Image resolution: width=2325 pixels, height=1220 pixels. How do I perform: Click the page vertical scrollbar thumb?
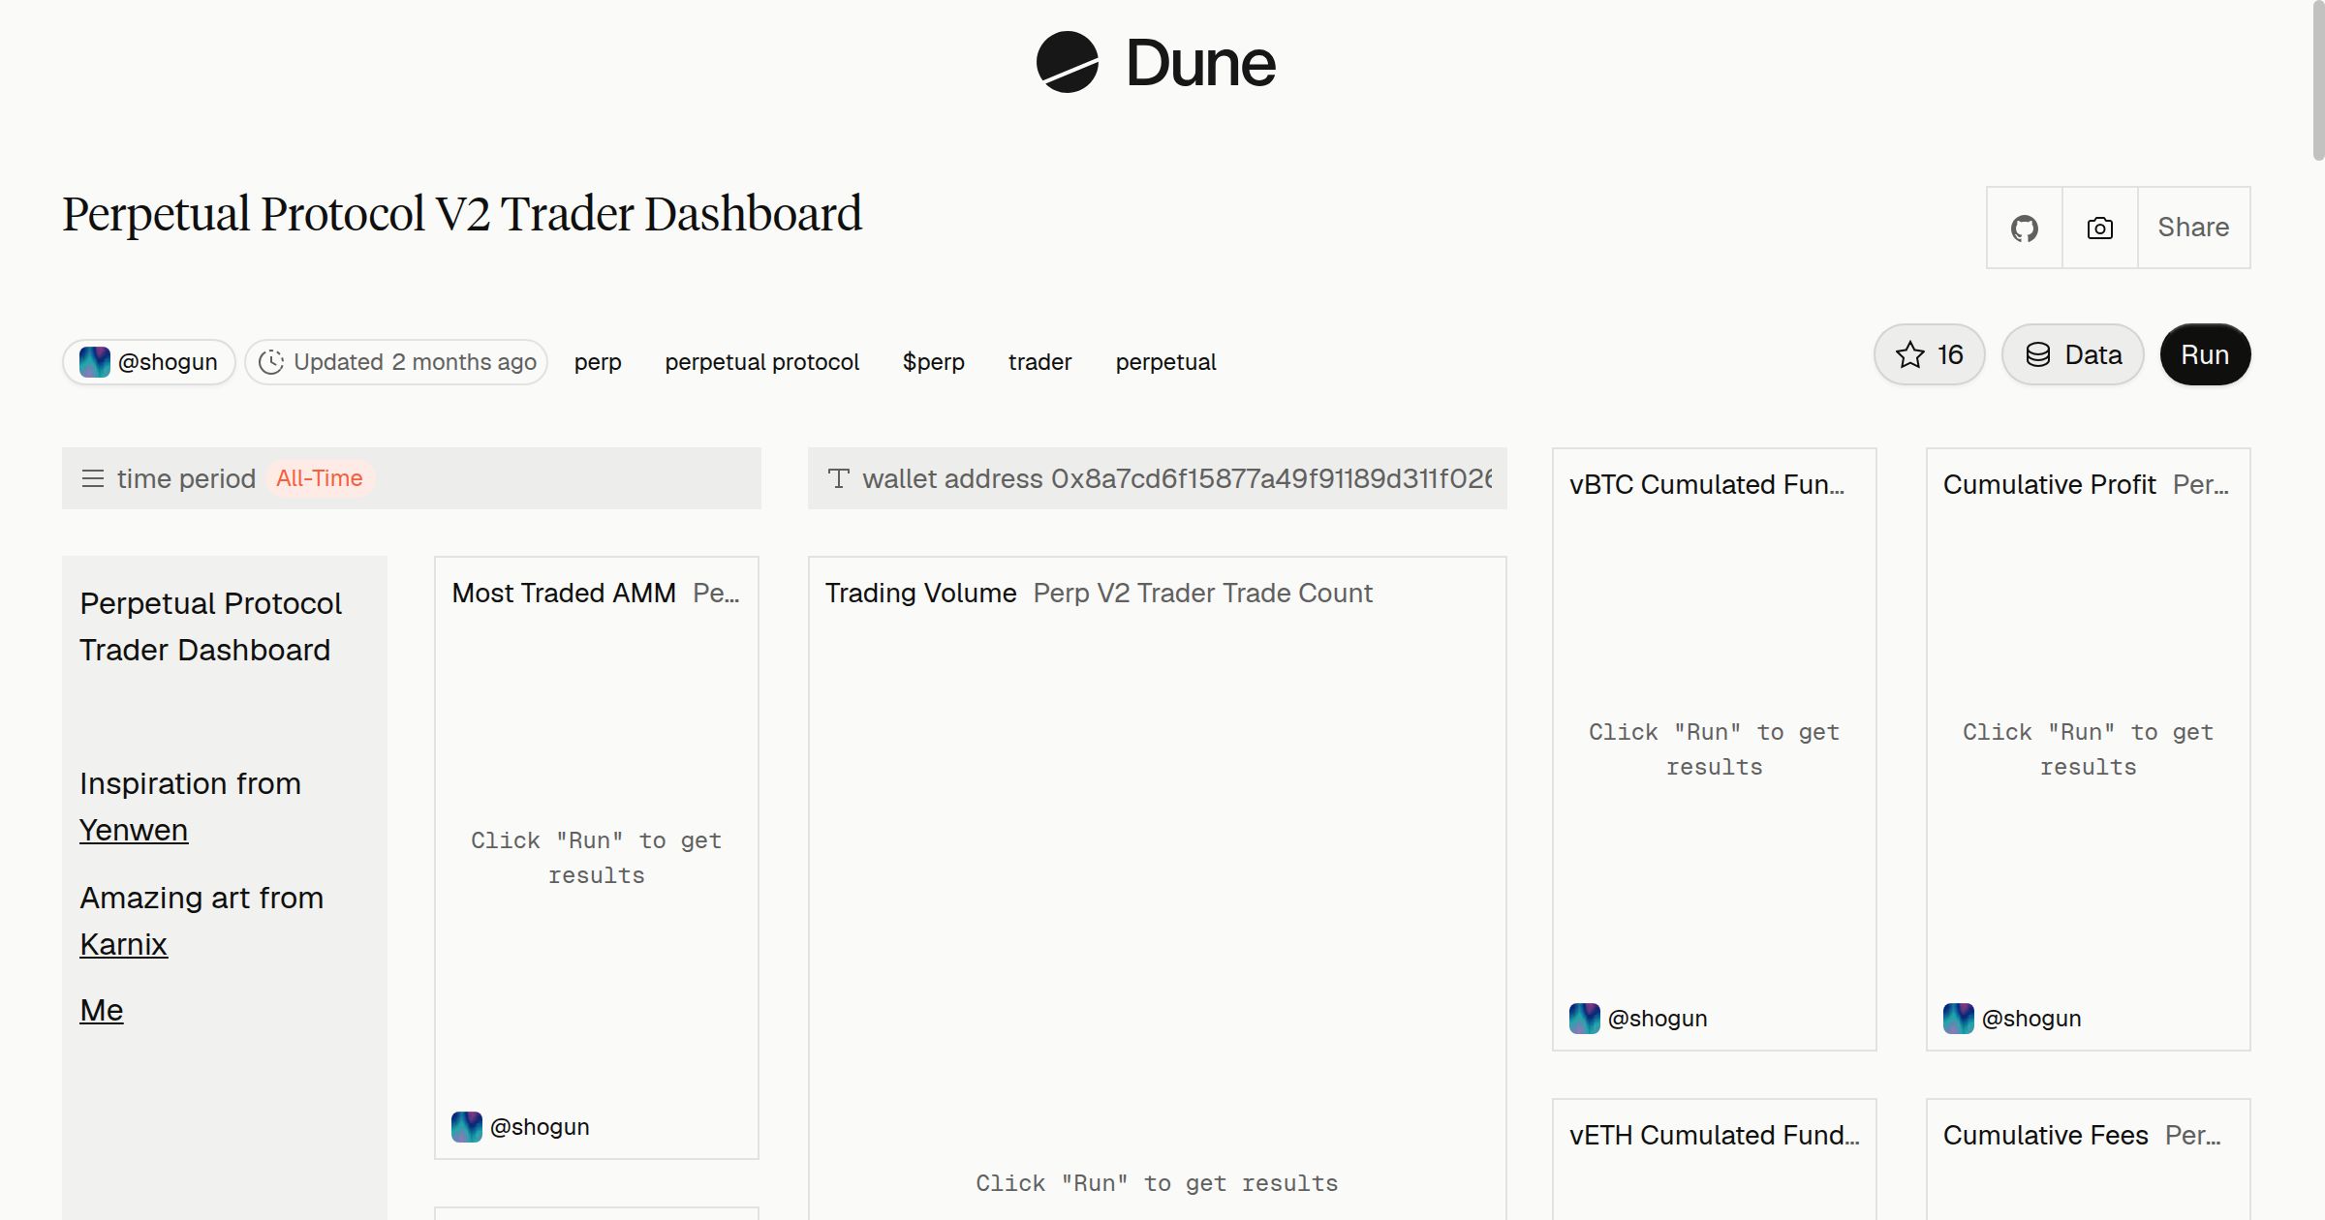click(2317, 82)
